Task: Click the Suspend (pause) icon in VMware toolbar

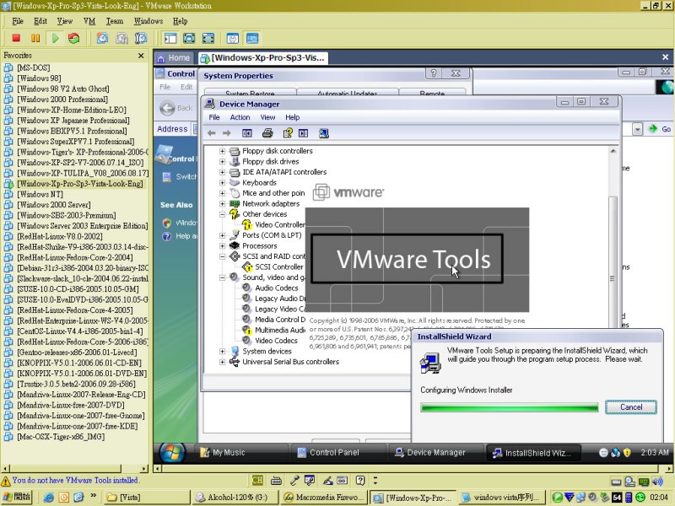Action: (35, 38)
